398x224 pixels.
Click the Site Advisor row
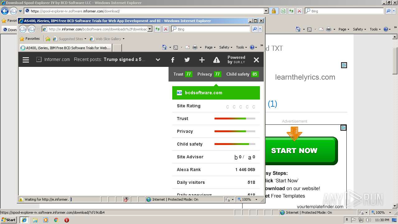pos(216,157)
